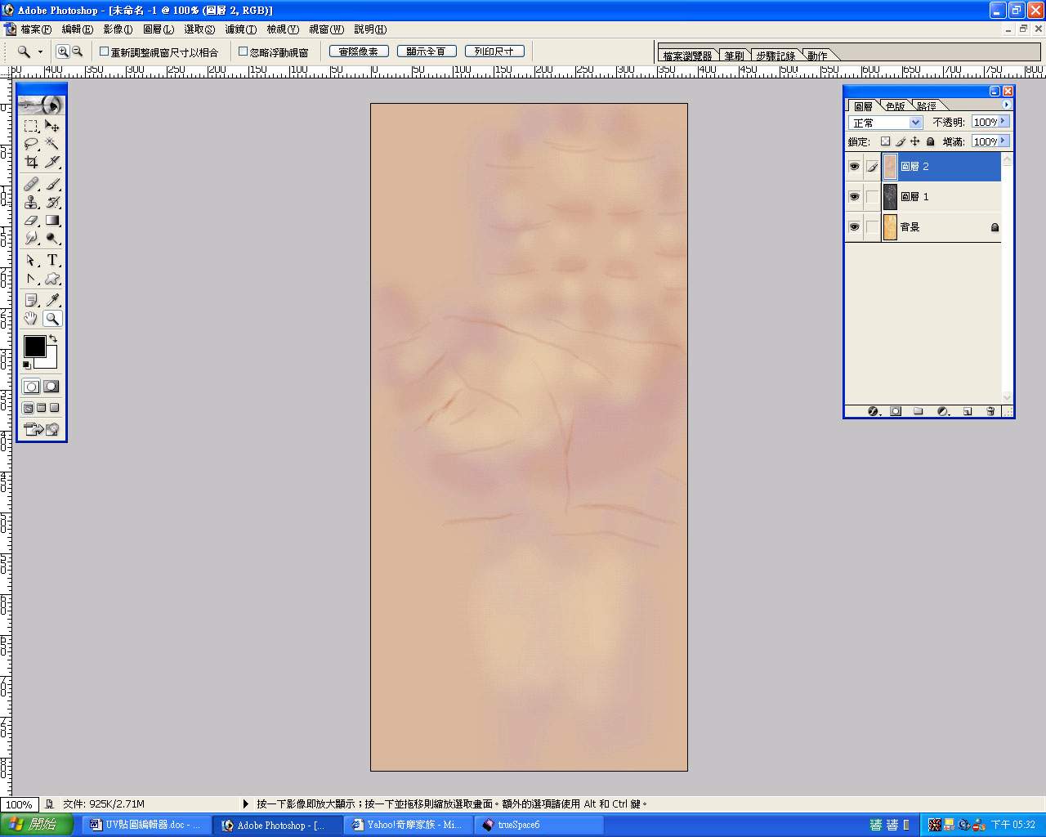Screen dimensions: 1046x837
Task: Open the 濾鏡 menu
Action: 240,29
